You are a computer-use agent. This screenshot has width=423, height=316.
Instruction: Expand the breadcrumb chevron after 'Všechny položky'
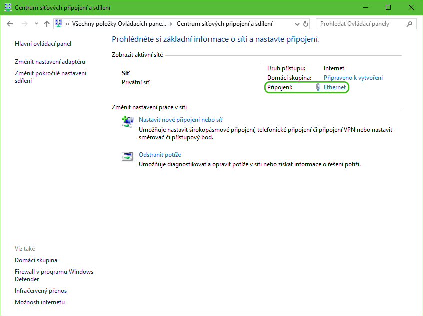[171, 24]
